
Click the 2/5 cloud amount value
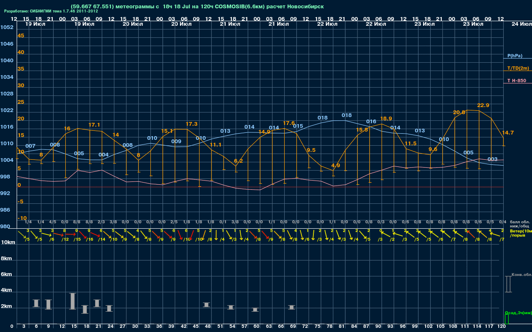(x=174, y=222)
